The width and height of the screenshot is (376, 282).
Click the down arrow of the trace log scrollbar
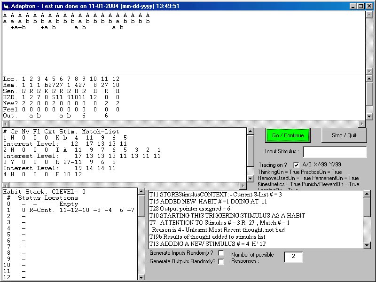pos(367,245)
